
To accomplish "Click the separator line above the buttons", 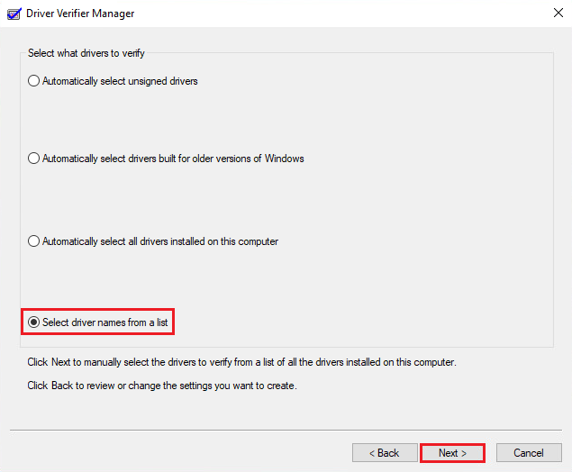I will point(286,430).
